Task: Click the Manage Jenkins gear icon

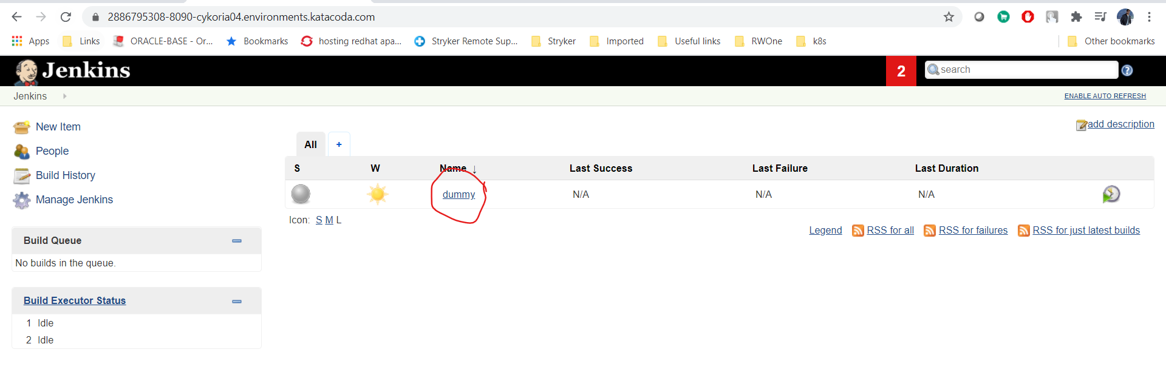Action: (x=22, y=200)
